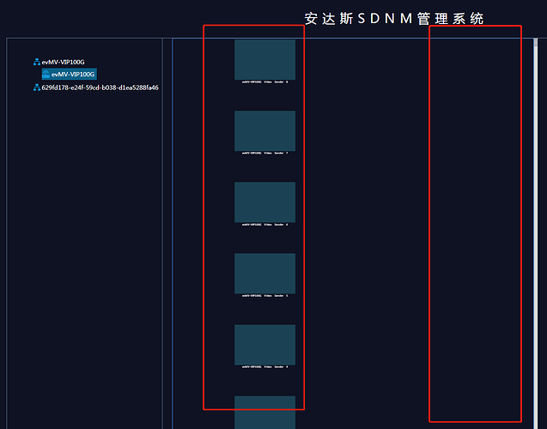Viewport: 547px width, 429px height.
Task: Pick the Video Sender 5 thumbnail
Action: click(264, 273)
